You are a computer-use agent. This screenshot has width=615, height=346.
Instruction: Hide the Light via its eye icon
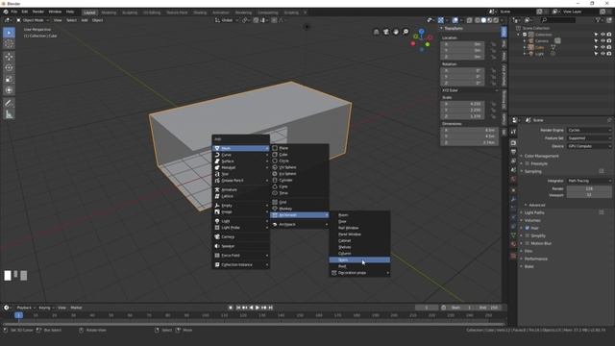[x=603, y=54]
